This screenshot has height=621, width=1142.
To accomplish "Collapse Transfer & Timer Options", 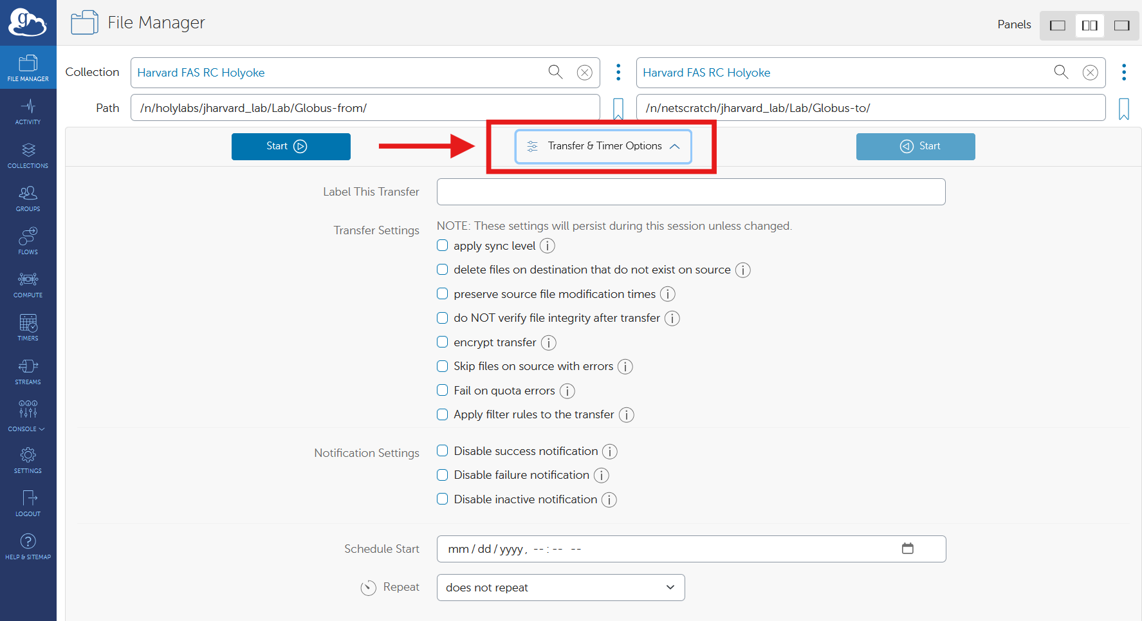I will click(x=603, y=146).
